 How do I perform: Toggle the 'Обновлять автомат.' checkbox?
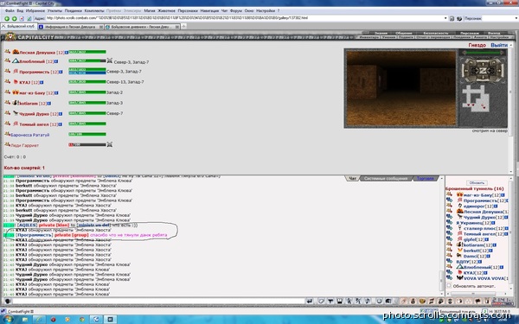click(449, 286)
